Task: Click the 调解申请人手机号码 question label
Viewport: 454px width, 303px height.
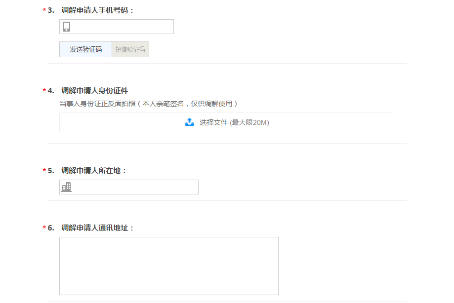Action: 97,10
